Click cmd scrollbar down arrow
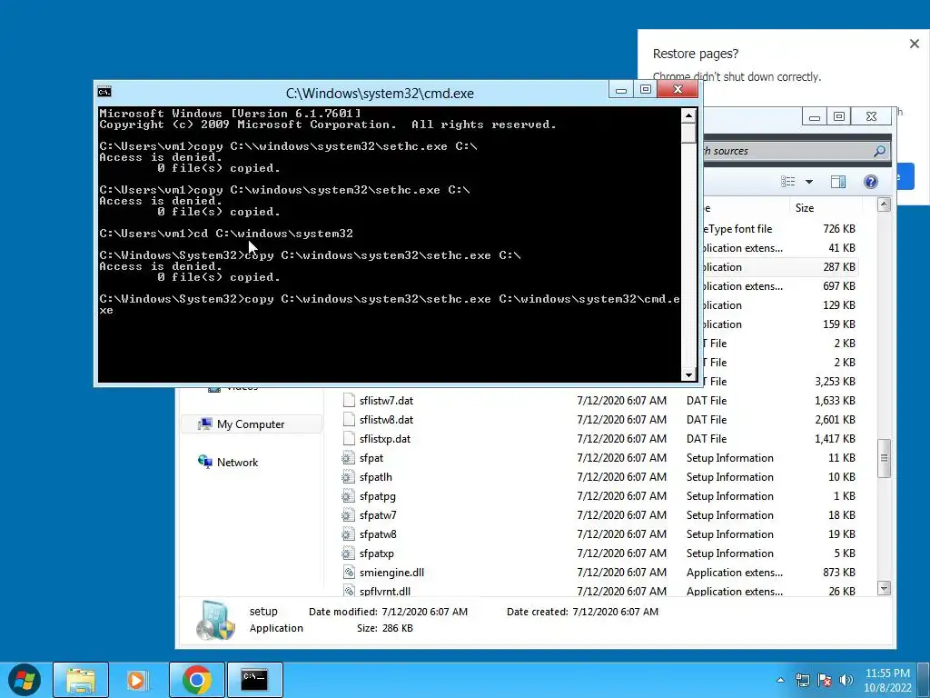The height and width of the screenshot is (698, 930). [x=688, y=374]
